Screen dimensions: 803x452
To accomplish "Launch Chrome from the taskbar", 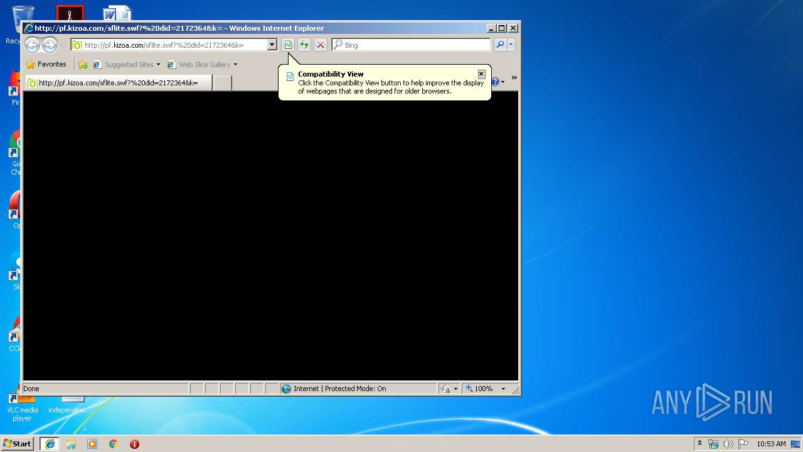I will click(x=114, y=444).
